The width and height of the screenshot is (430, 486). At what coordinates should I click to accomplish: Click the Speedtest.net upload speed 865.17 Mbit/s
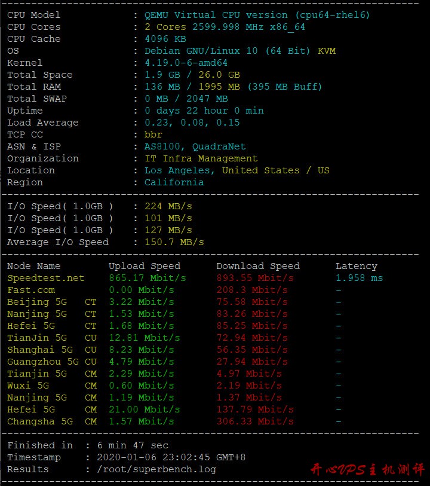148,278
